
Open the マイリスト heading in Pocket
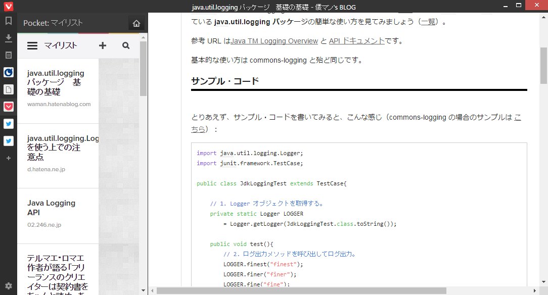pyautogui.click(x=61, y=45)
